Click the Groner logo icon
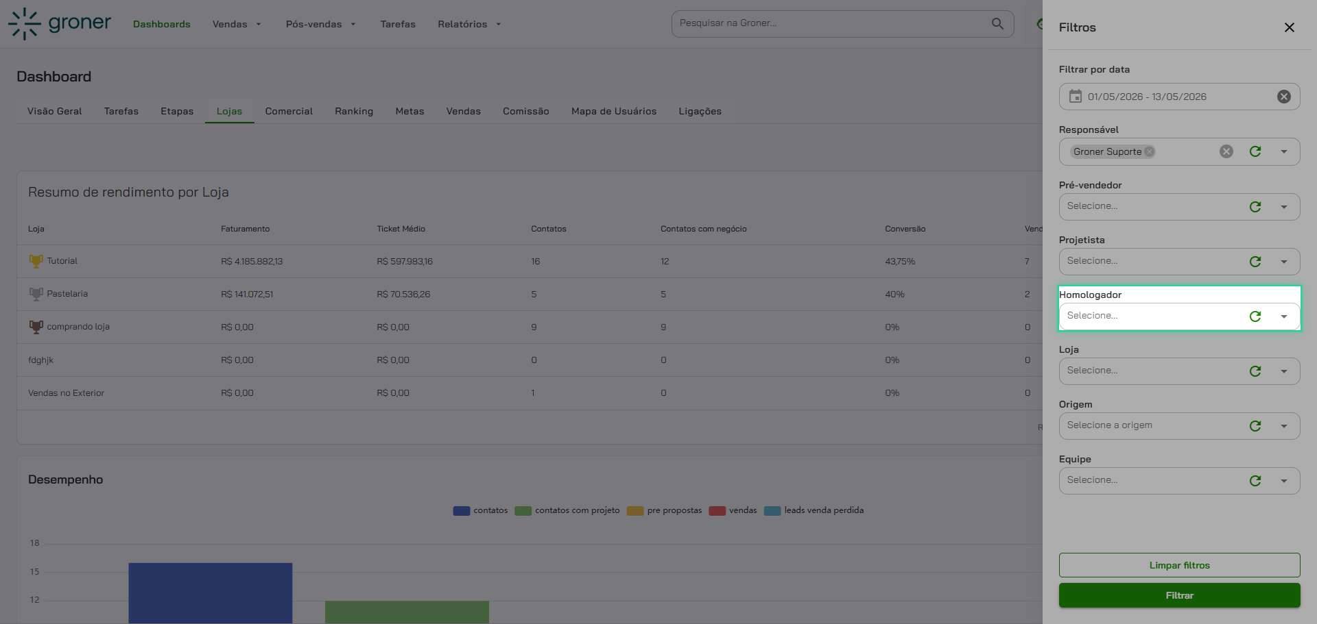Image resolution: width=1317 pixels, height=624 pixels. point(25,24)
